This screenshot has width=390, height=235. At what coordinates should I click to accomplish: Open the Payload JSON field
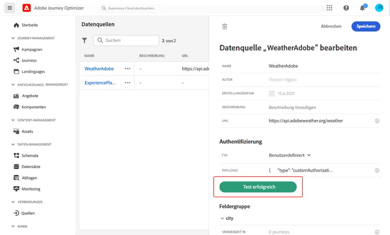(x=301, y=171)
